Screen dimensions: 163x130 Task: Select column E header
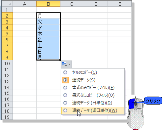tap(120, 4)
